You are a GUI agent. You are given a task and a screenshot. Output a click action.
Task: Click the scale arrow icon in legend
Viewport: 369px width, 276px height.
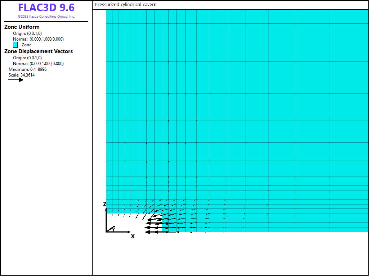(16, 80)
